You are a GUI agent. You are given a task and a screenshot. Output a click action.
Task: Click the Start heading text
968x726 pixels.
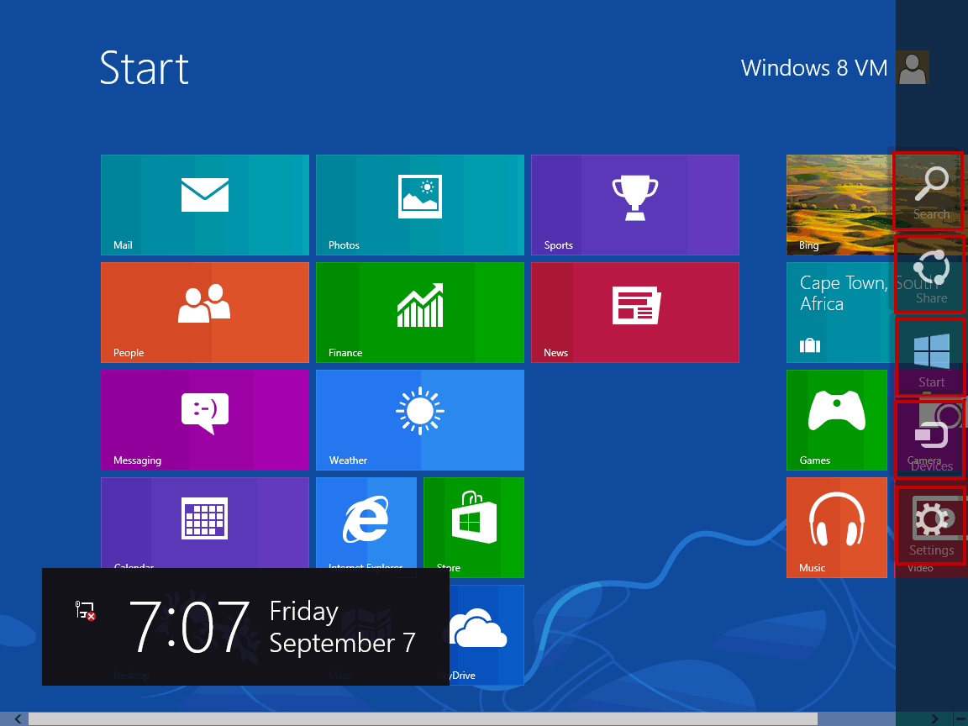(145, 68)
